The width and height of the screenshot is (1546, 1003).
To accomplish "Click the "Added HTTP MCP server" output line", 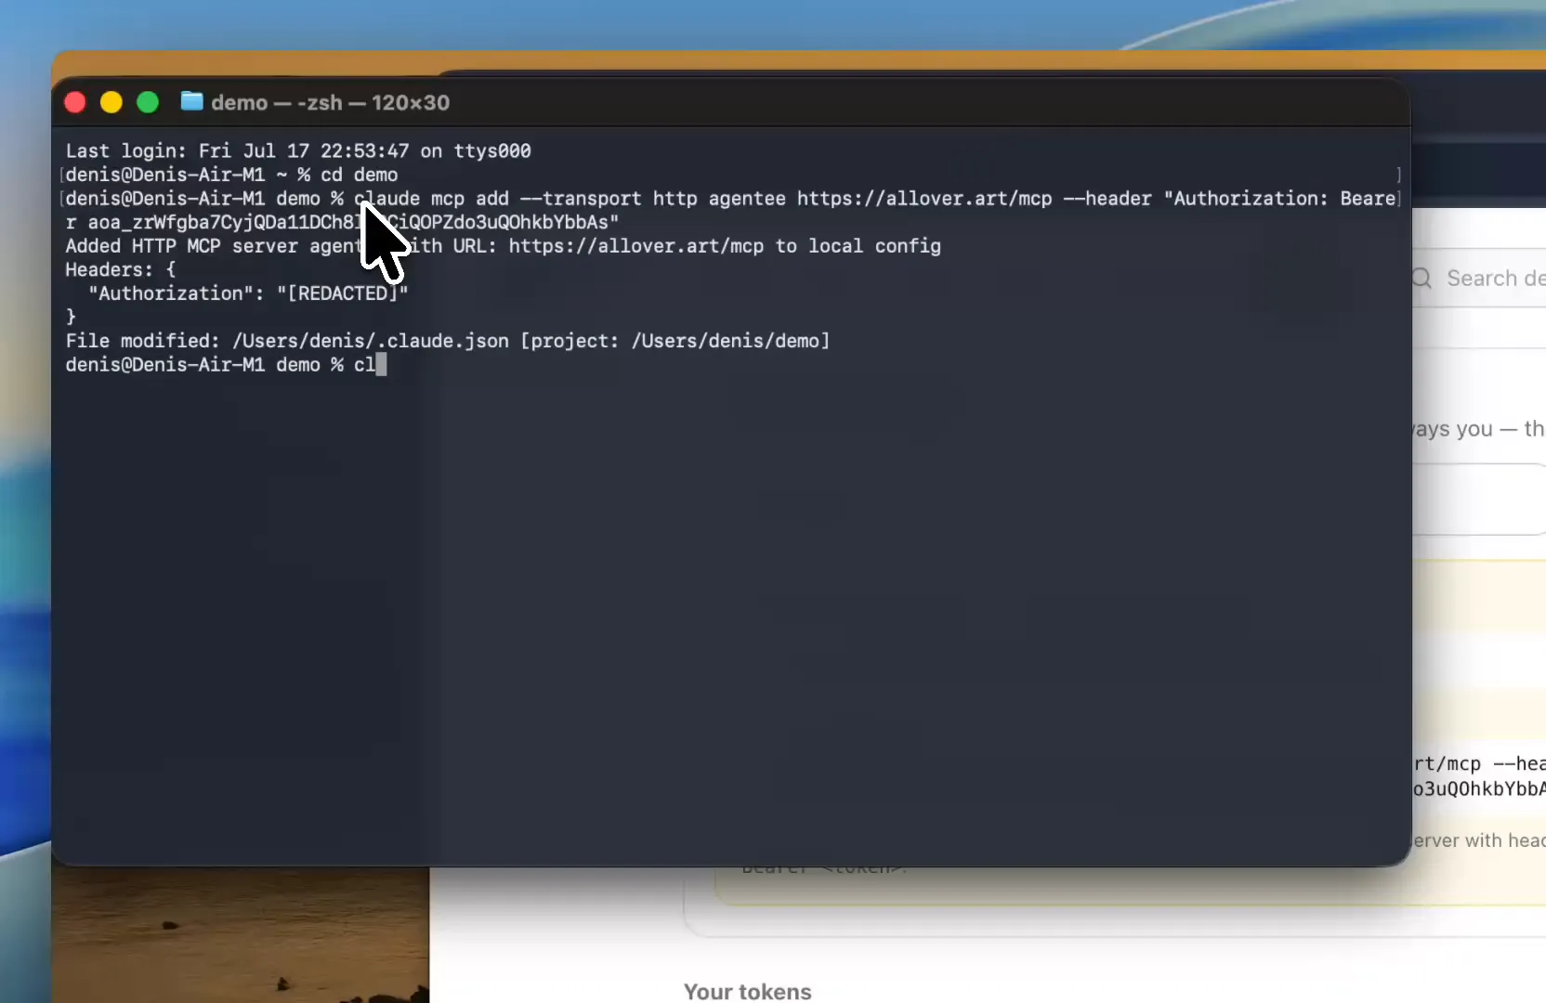I will coord(503,246).
